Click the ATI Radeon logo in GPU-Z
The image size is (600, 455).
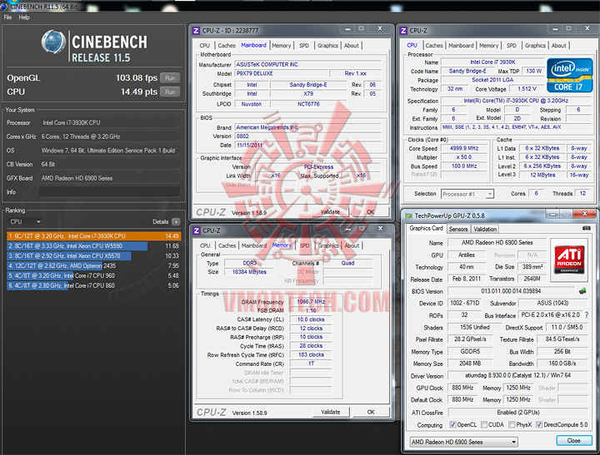coord(569,260)
